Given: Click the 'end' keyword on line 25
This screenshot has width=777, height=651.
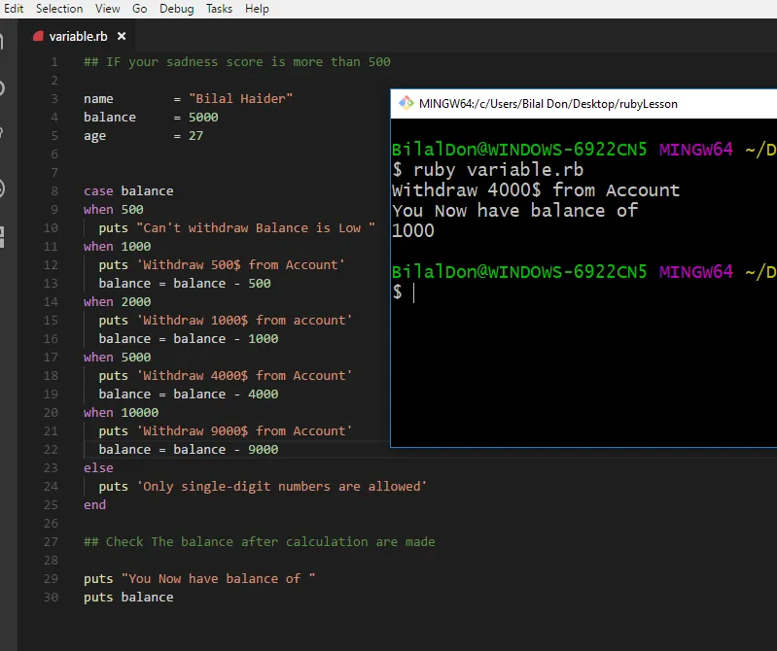Looking at the screenshot, I should click(94, 505).
